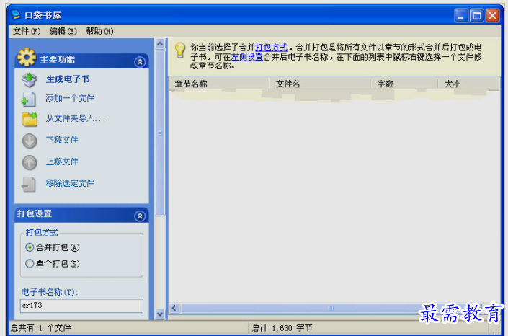Viewport: 508px width, 336px height.
Task: Minimize the 口袋书屋 window
Action: pos(461,15)
